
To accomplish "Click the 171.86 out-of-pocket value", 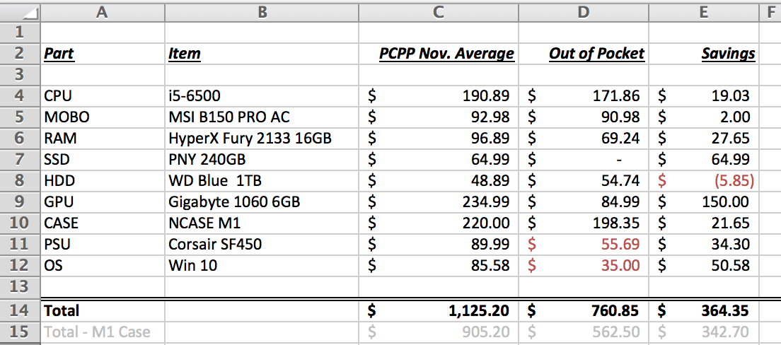I will pos(616,95).
